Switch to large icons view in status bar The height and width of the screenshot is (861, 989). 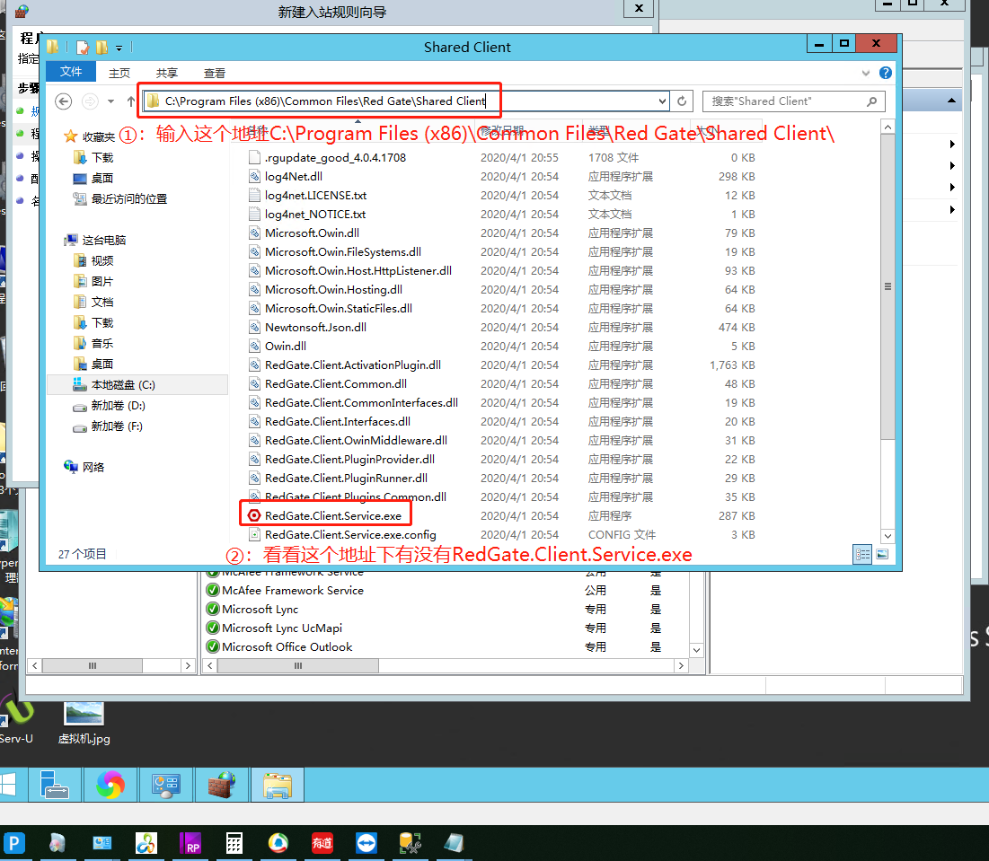[x=882, y=554]
